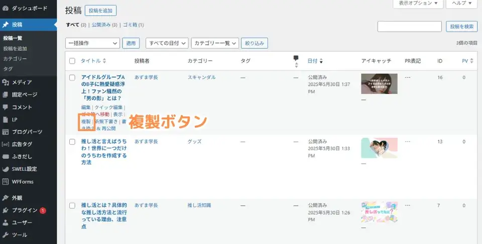Click the ブログパーツ icon in sidebar
The height and width of the screenshot is (244, 482).
[x=5, y=132]
